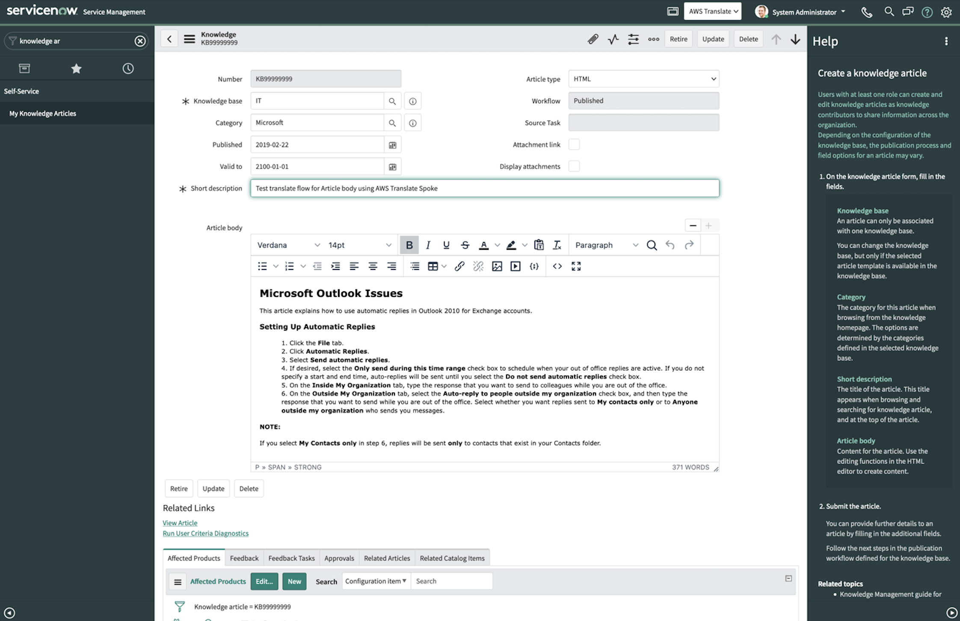
Task: Switch to the Feedback Tasks tab
Action: 291,558
